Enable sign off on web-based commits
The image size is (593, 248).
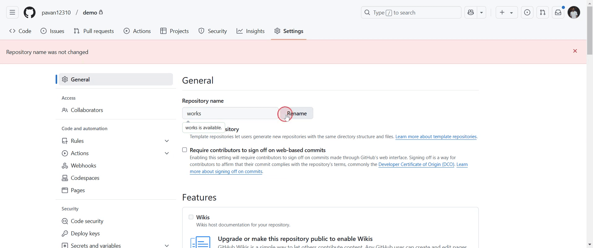coord(185,150)
